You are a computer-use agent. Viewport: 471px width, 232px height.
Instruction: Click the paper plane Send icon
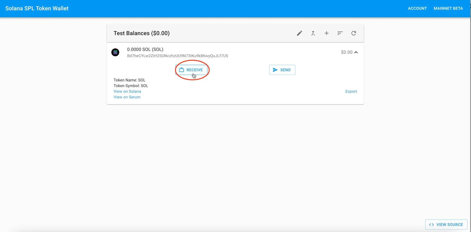pos(275,70)
